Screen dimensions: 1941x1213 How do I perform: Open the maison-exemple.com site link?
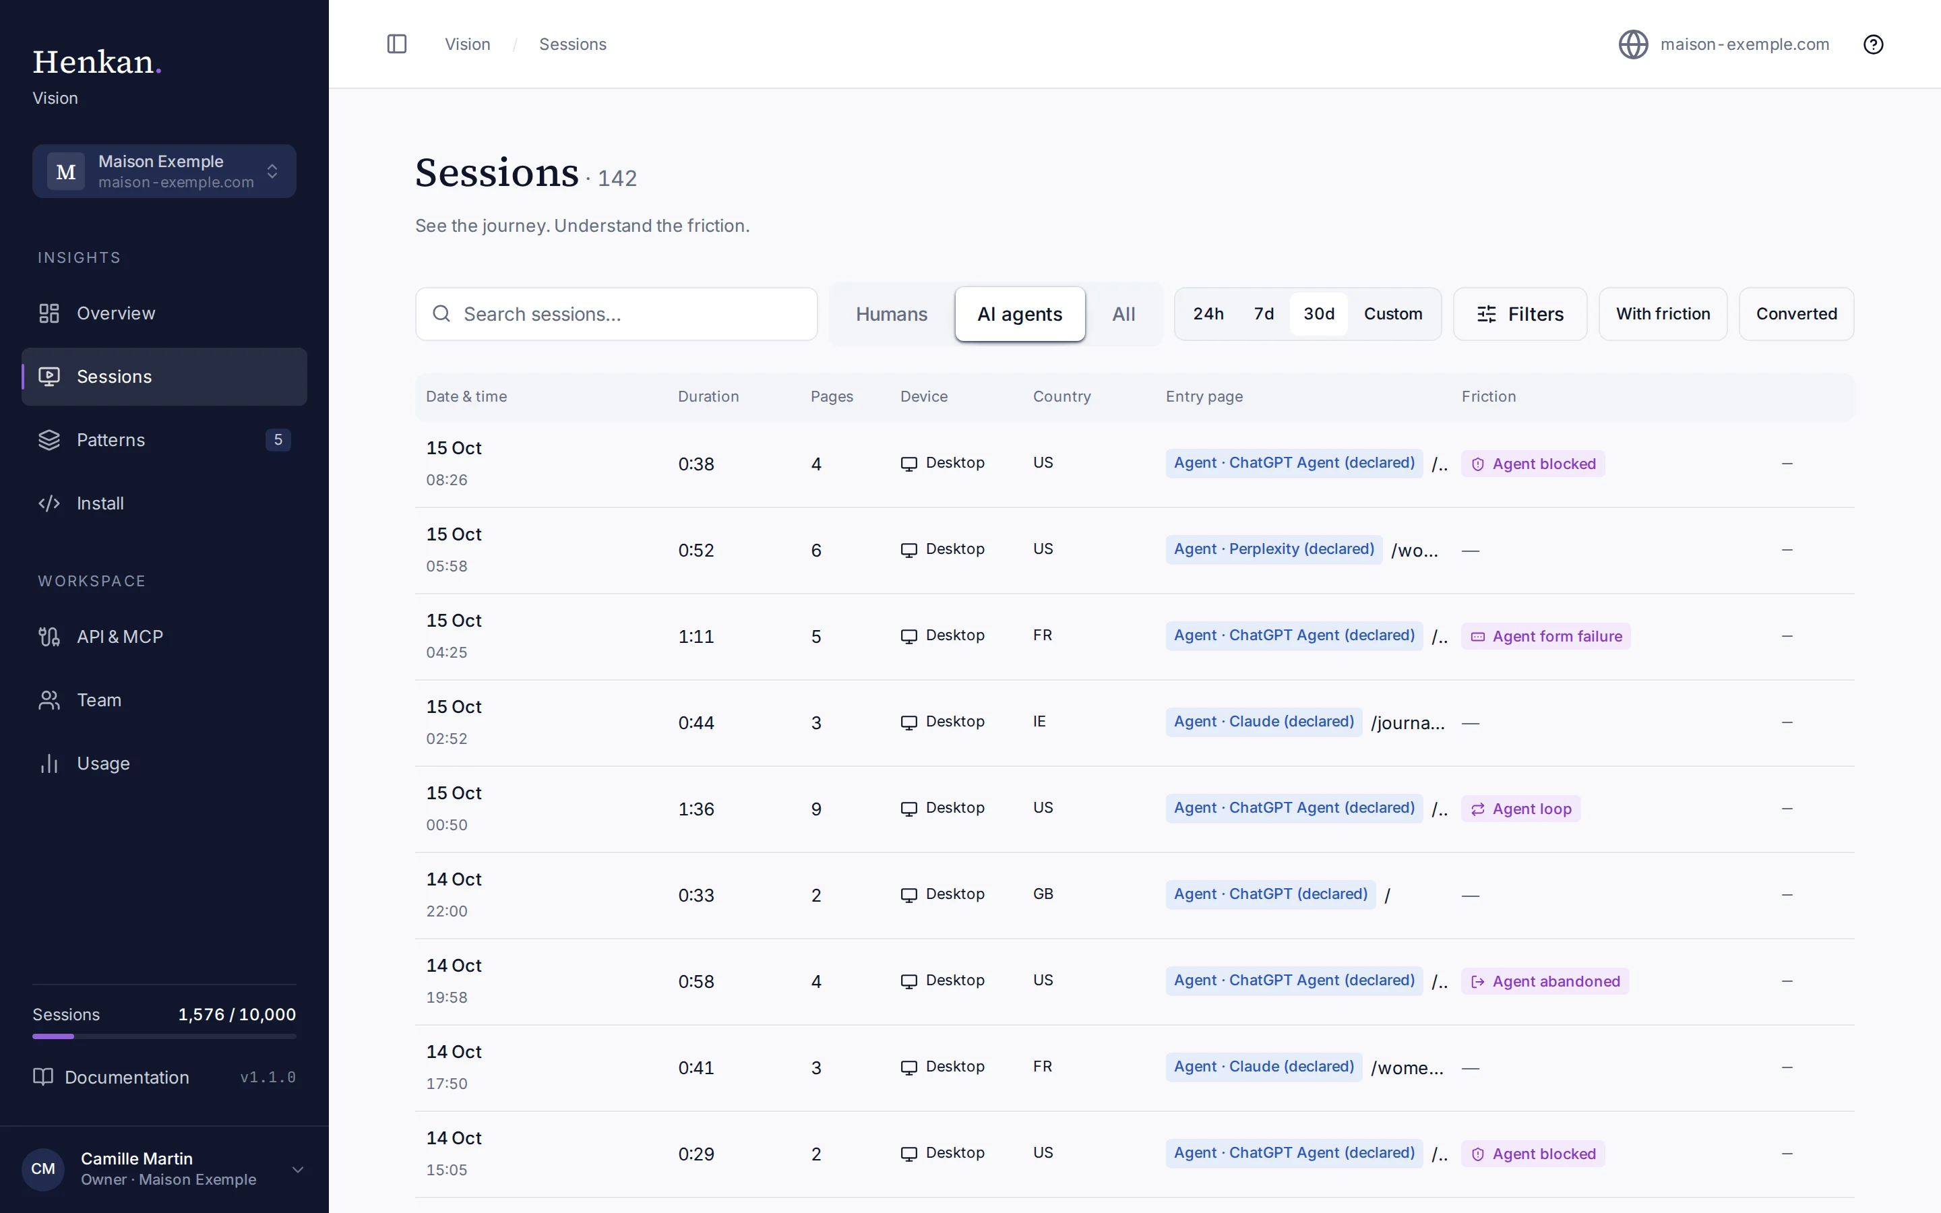1744,44
